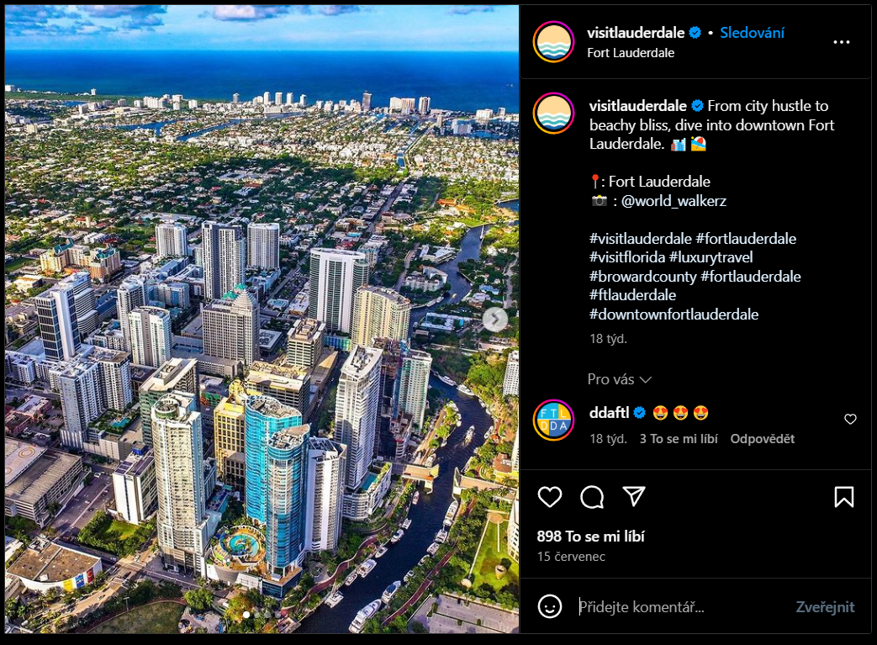Like ddaftl's comment with small heart
This screenshot has width=877, height=645.
[850, 419]
